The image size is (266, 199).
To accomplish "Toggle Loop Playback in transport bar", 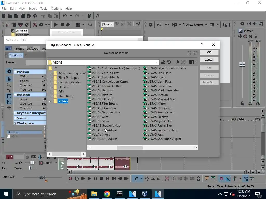I will (77, 179).
